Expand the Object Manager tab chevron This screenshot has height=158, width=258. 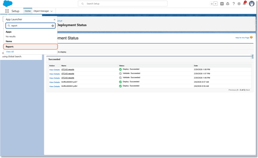[51, 11]
